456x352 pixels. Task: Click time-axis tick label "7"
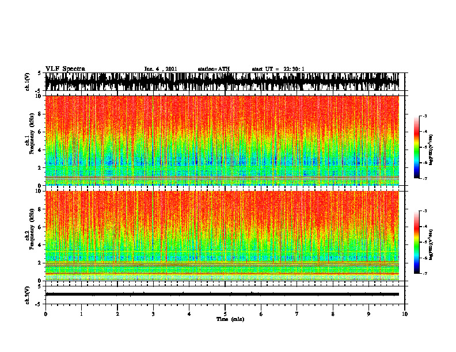tap(297, 314)
